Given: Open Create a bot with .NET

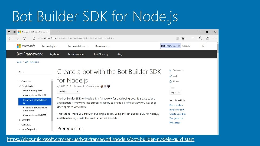Looking at the screenshot, I should pos(34,95).
